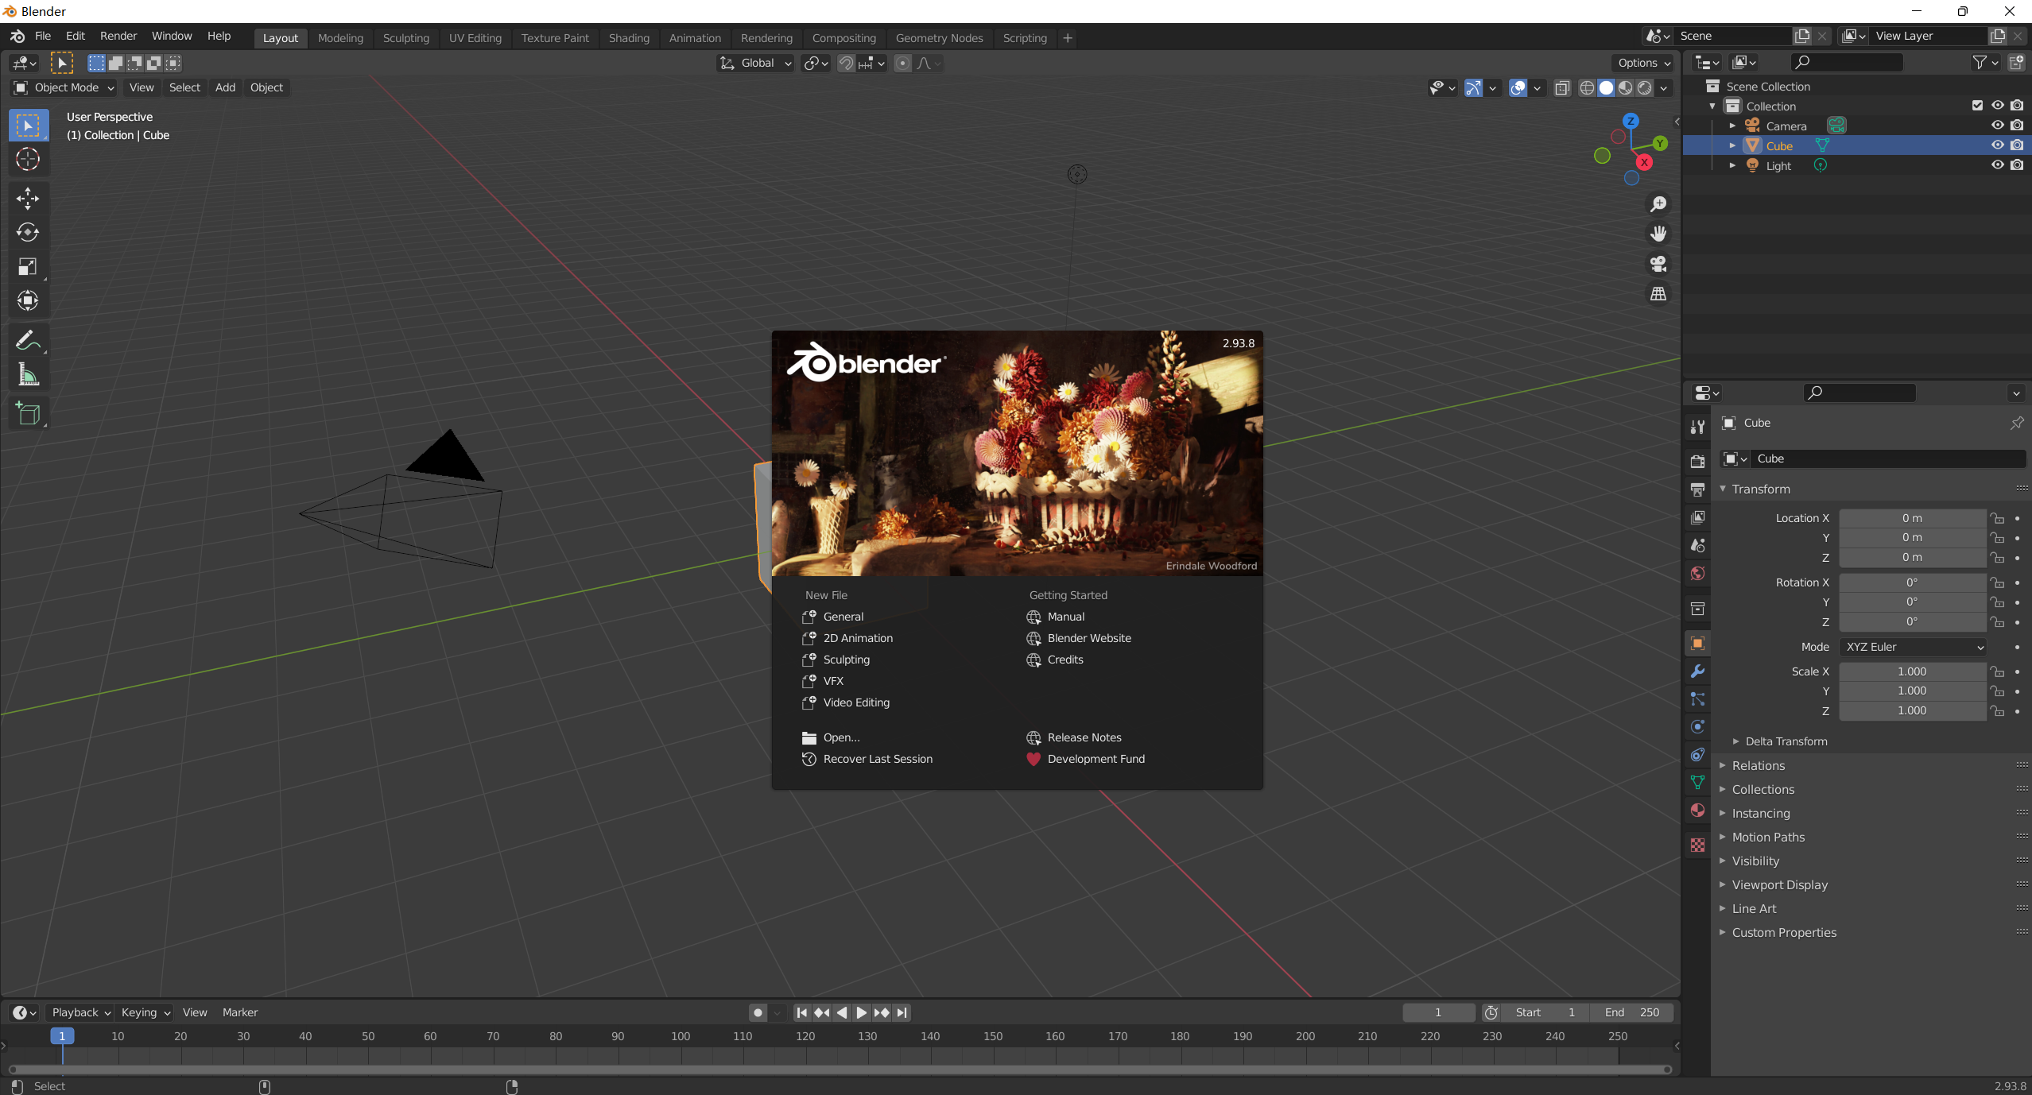Activate the Scale tool
The image size is (2032, 1095).
click(28, 266)
